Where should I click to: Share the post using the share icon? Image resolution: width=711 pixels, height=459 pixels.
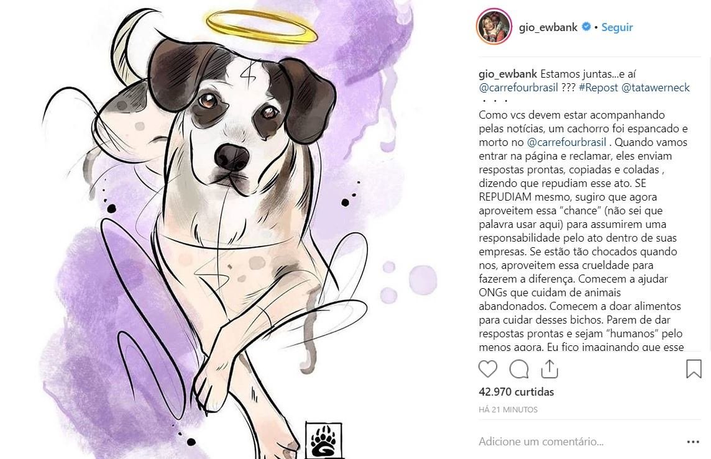click(549, 369)
